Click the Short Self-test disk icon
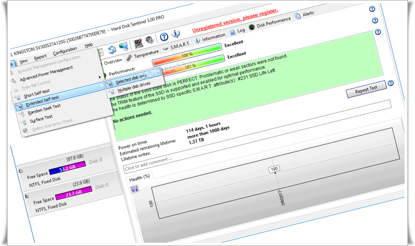The width and height of the screenshot is (415, 246). pyautogui.click(x=18, y=98)
